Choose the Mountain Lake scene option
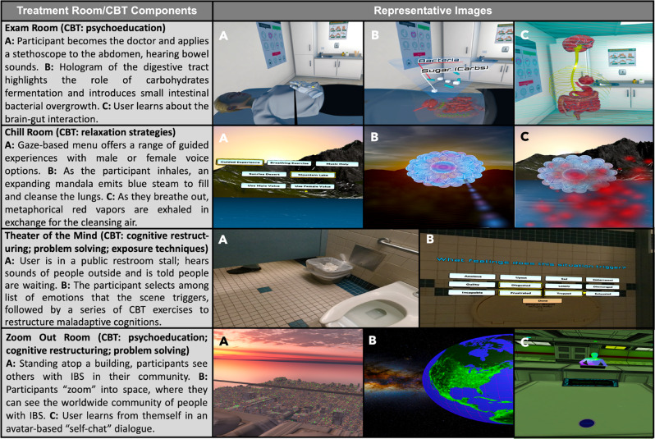Viewport: 655px width, 439px height. (315, 175)
